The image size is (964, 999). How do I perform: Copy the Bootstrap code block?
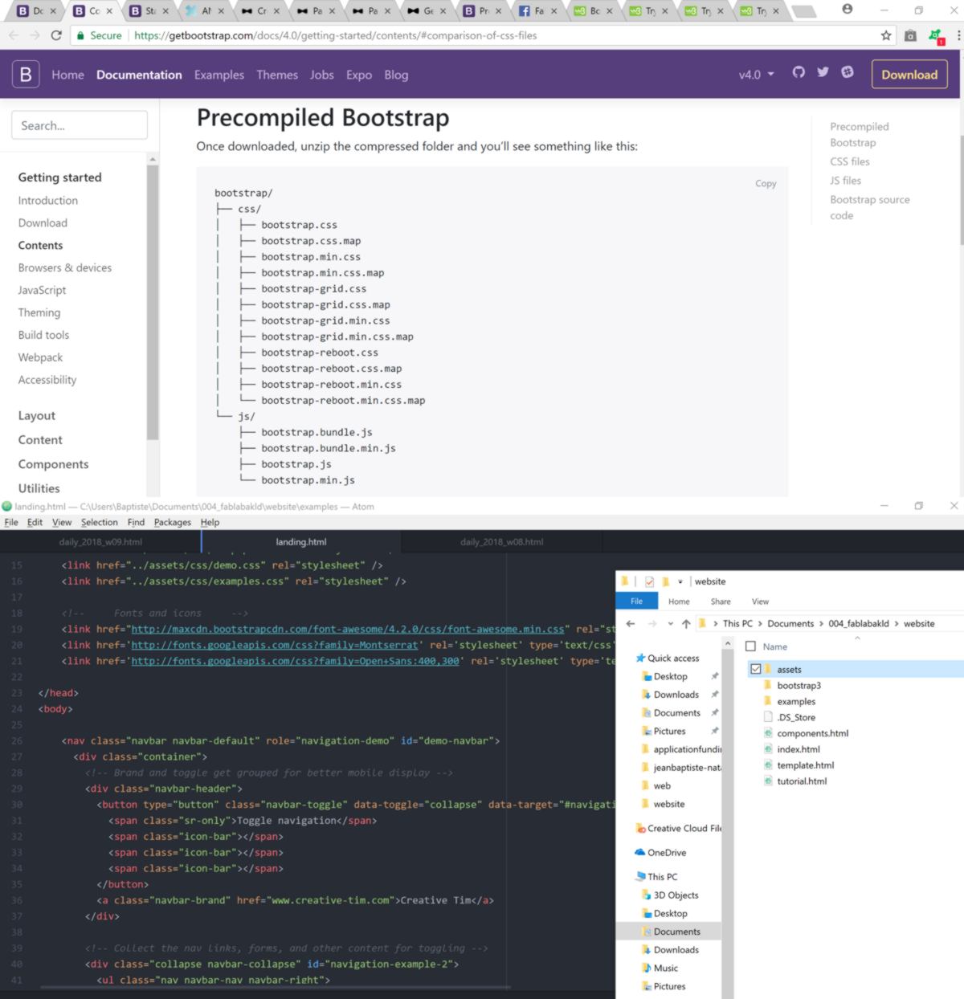pos(766,183)
